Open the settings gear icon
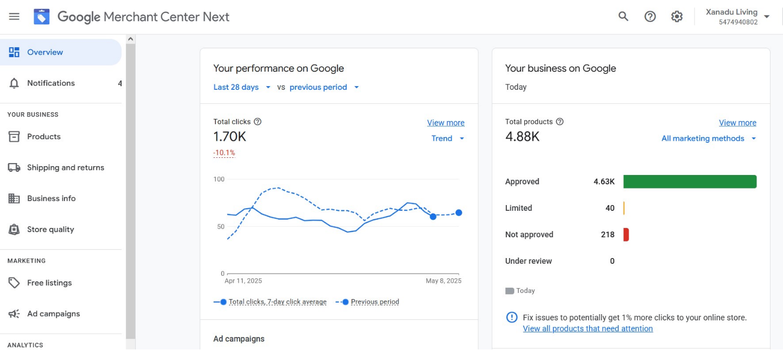 click(x=676, y=17)
